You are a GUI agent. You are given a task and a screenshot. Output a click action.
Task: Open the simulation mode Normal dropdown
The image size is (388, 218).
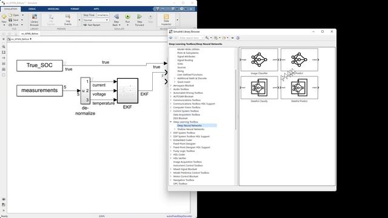coord(96,20)
